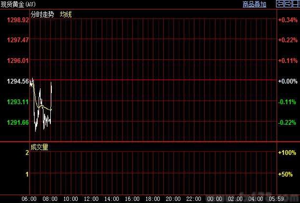Click the 1298.92 top price label
The width and height of the screenshot is (300, 203).
click(x=18, y=20)
